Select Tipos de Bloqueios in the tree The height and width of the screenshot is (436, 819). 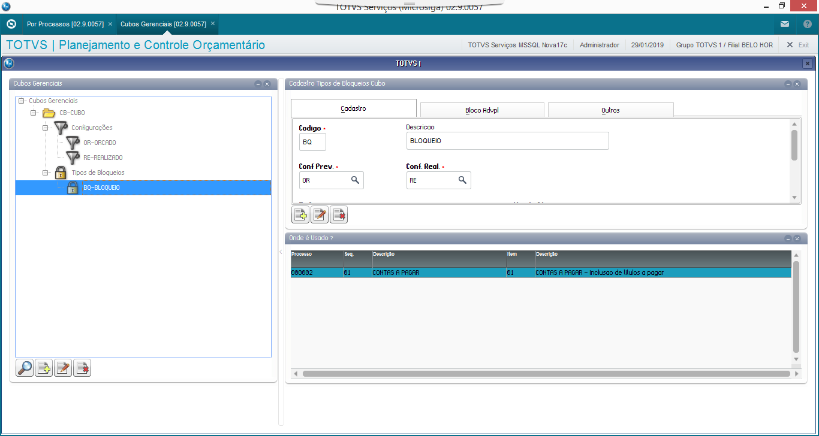click(x=98, y=172)
